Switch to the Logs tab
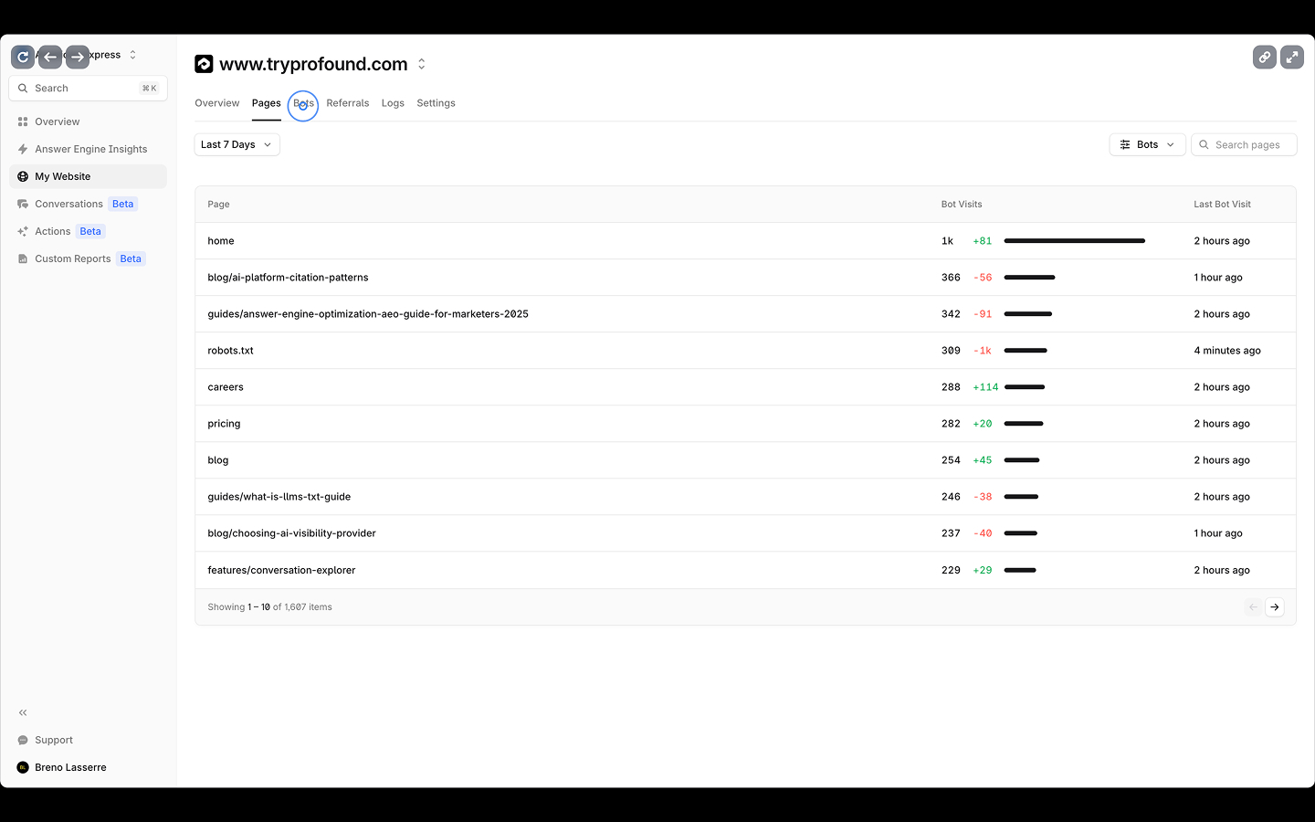This screenshot has width=1315, height=822. point(393,103)
